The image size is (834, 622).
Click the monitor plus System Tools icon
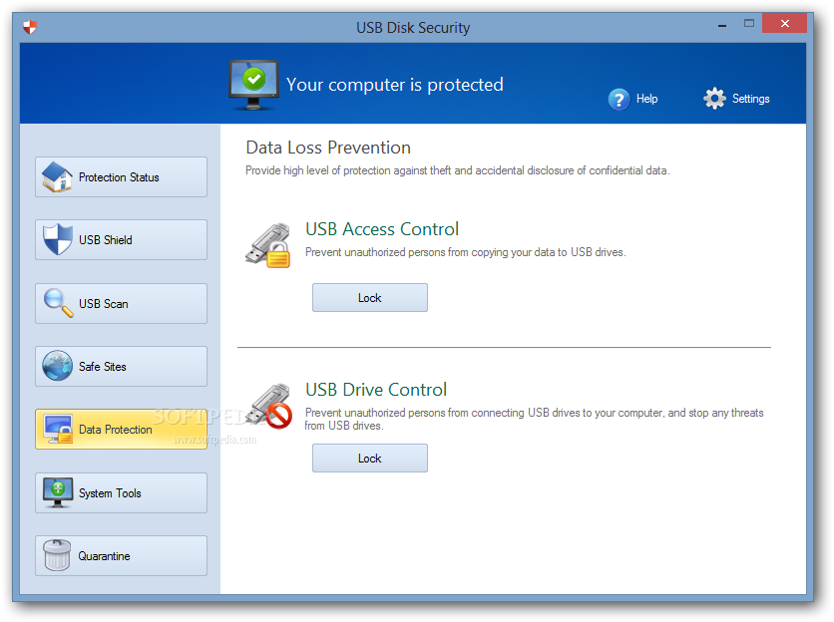[x=58, y=492]
